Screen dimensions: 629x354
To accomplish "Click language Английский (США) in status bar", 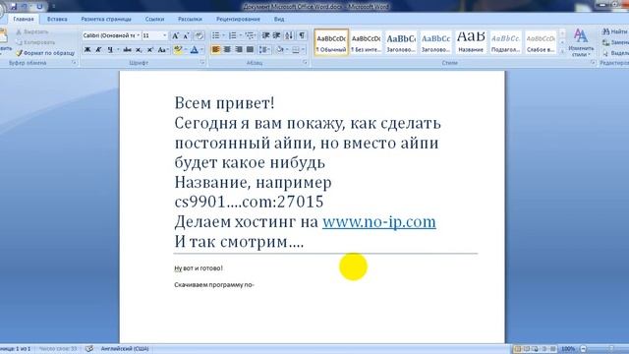I will pos(125,349).
